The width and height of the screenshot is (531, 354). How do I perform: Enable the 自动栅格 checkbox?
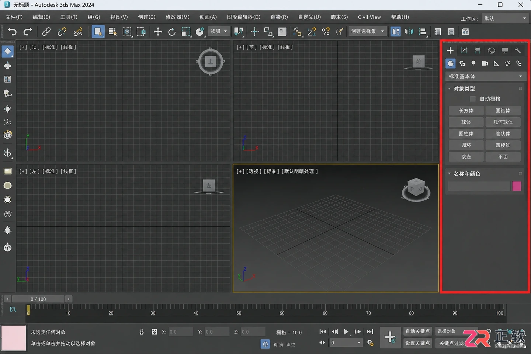[473, 99]
